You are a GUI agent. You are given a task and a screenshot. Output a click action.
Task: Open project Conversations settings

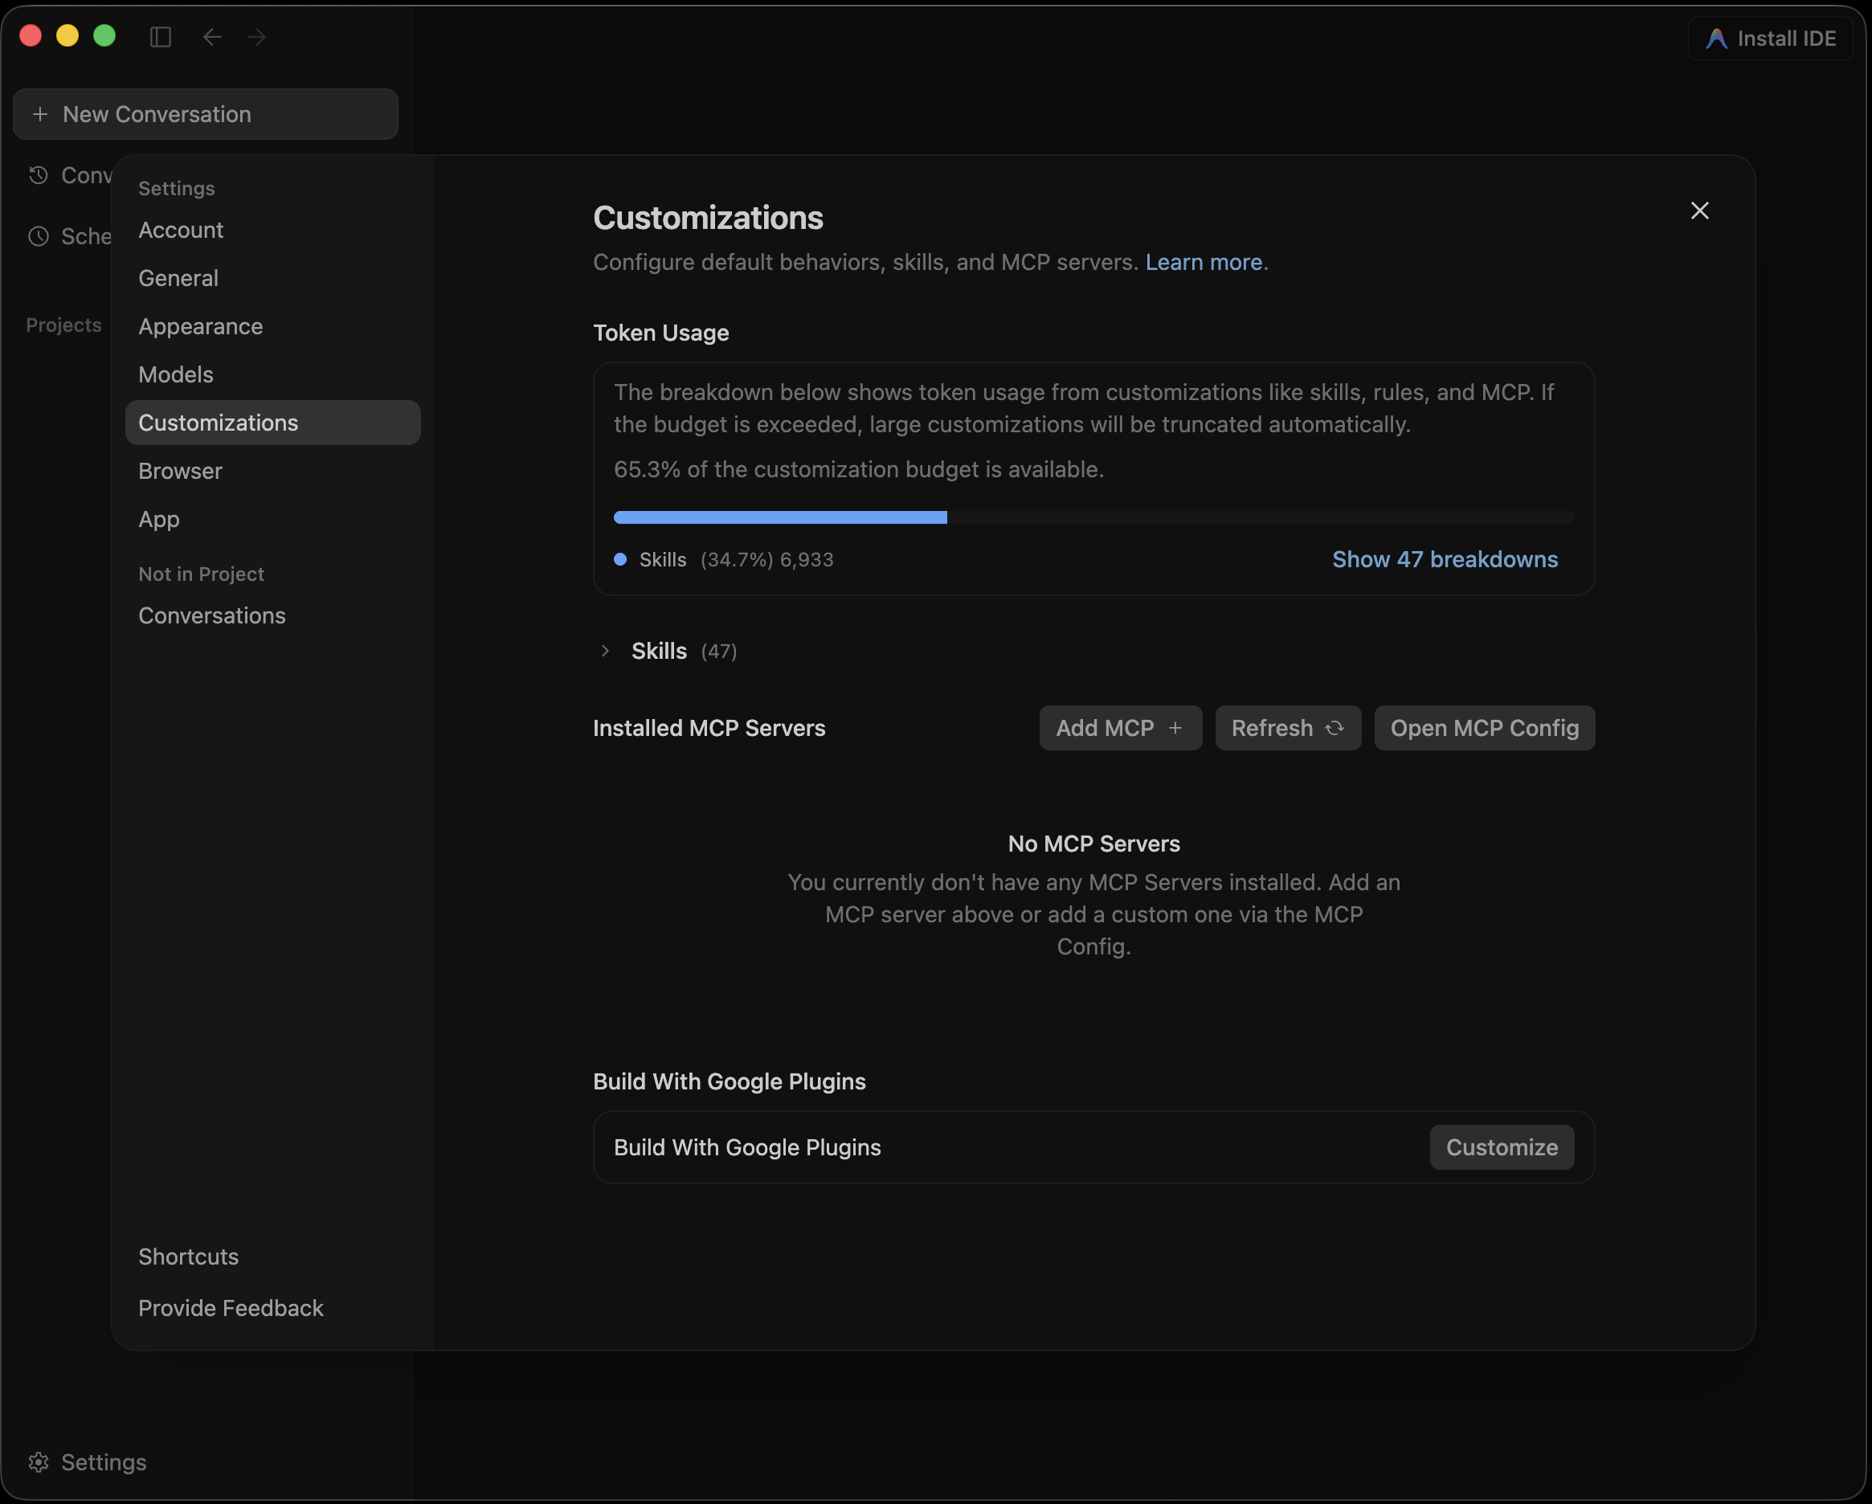[272, 615]
